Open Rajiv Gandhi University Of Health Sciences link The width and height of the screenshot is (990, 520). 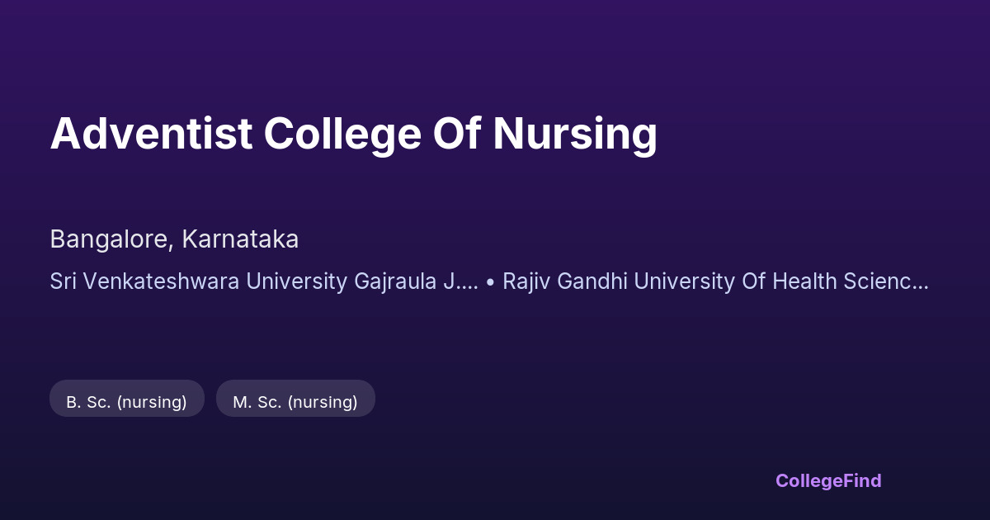(x=715, y=281)
